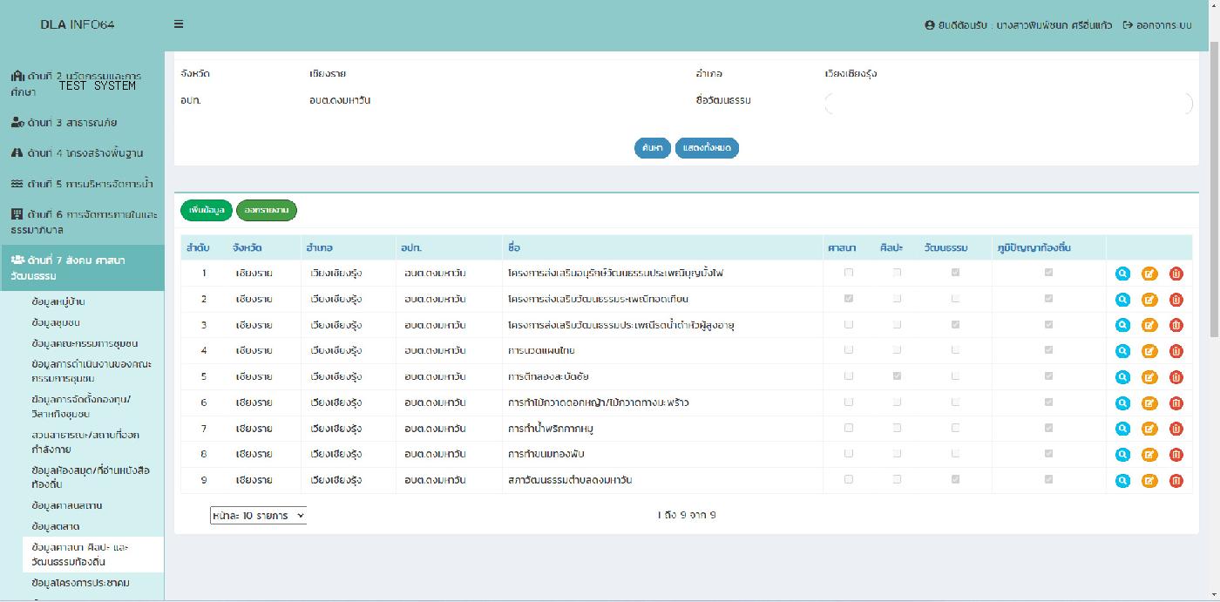
Task: Toggle the ศาสนา checkbox in row 2
Action: (849, 299)
